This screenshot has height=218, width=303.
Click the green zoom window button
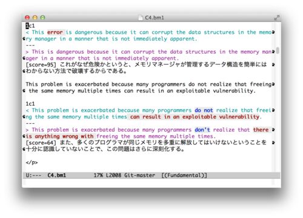(x=42, y=18)
